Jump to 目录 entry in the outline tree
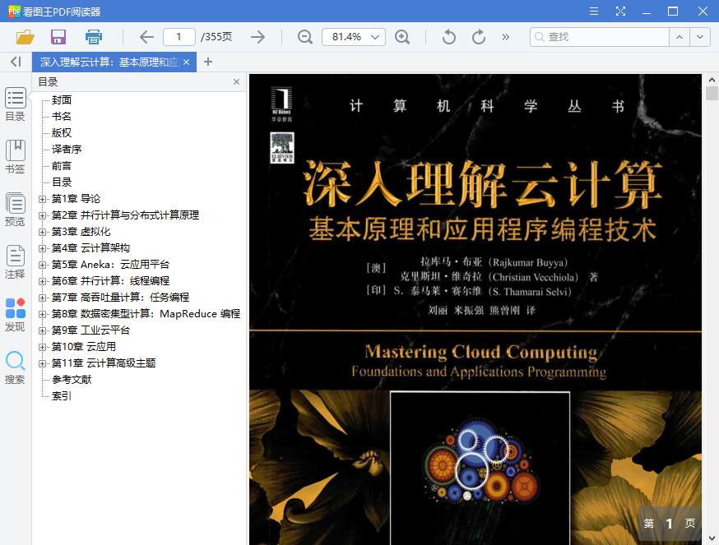This screenshot has height=545, width=719. tap(62, 182)
